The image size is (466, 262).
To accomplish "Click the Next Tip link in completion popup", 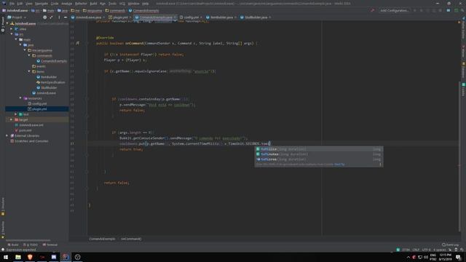I will tap(339, 164).
